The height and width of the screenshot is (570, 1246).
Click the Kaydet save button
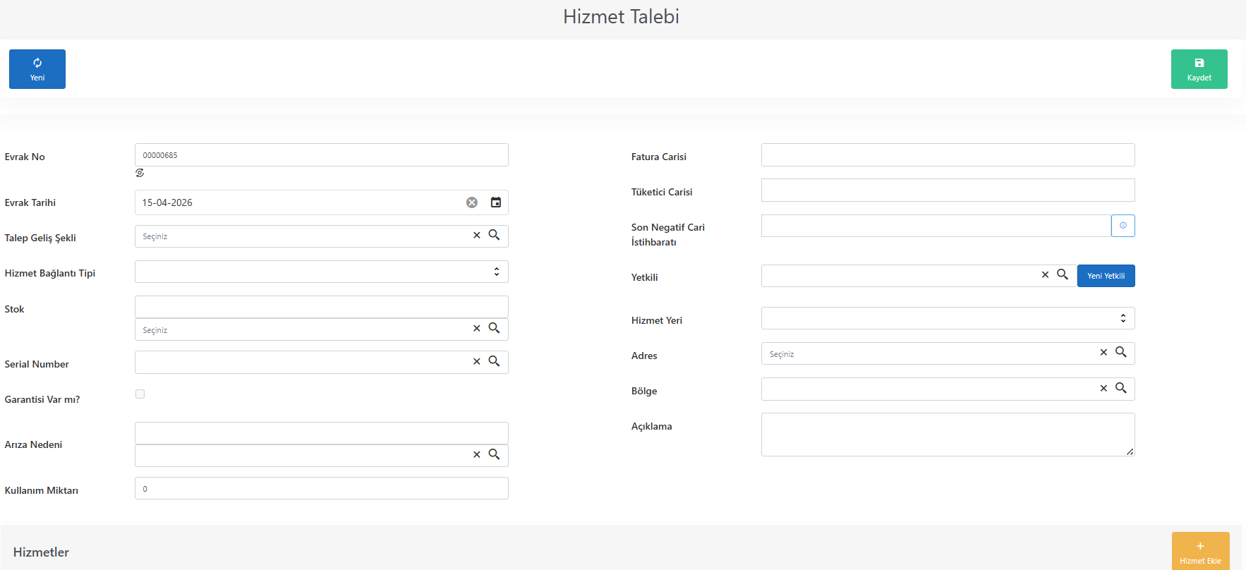tap(1199, 69)
